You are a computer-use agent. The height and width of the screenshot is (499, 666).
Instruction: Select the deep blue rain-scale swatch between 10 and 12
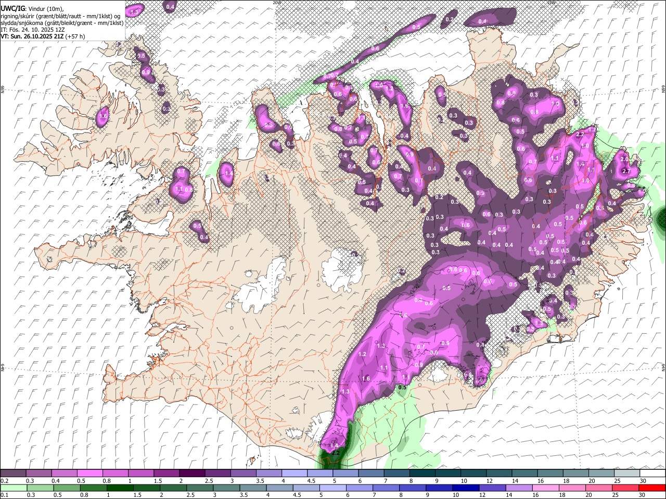[465, 488]
